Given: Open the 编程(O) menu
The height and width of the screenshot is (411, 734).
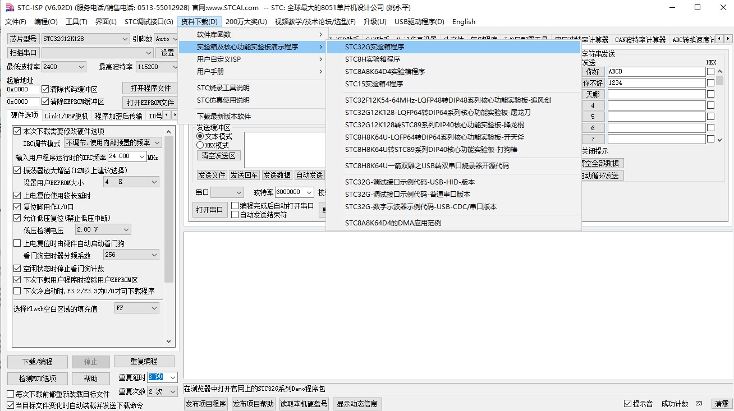Looking at the screenshot, I should [x=46, y=22].
